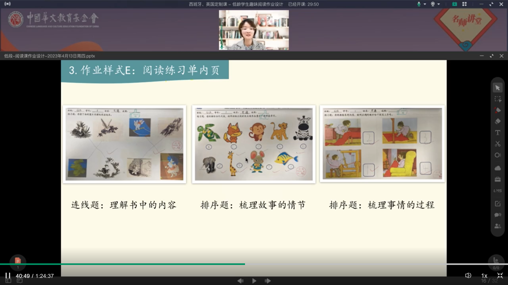The height and width of the screenshot is (285, 508).
Task: Exit fullscreen mode icon
Action: click(x=500, y=276)
